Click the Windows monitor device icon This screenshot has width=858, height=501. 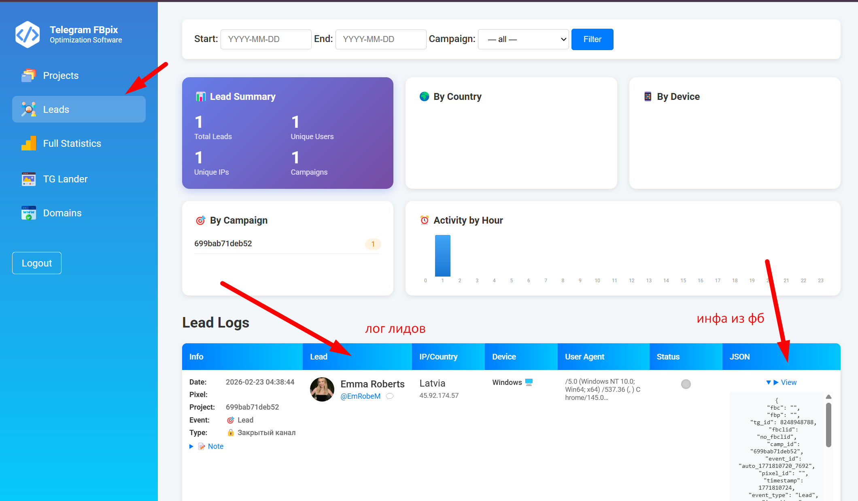click(529, 383)
